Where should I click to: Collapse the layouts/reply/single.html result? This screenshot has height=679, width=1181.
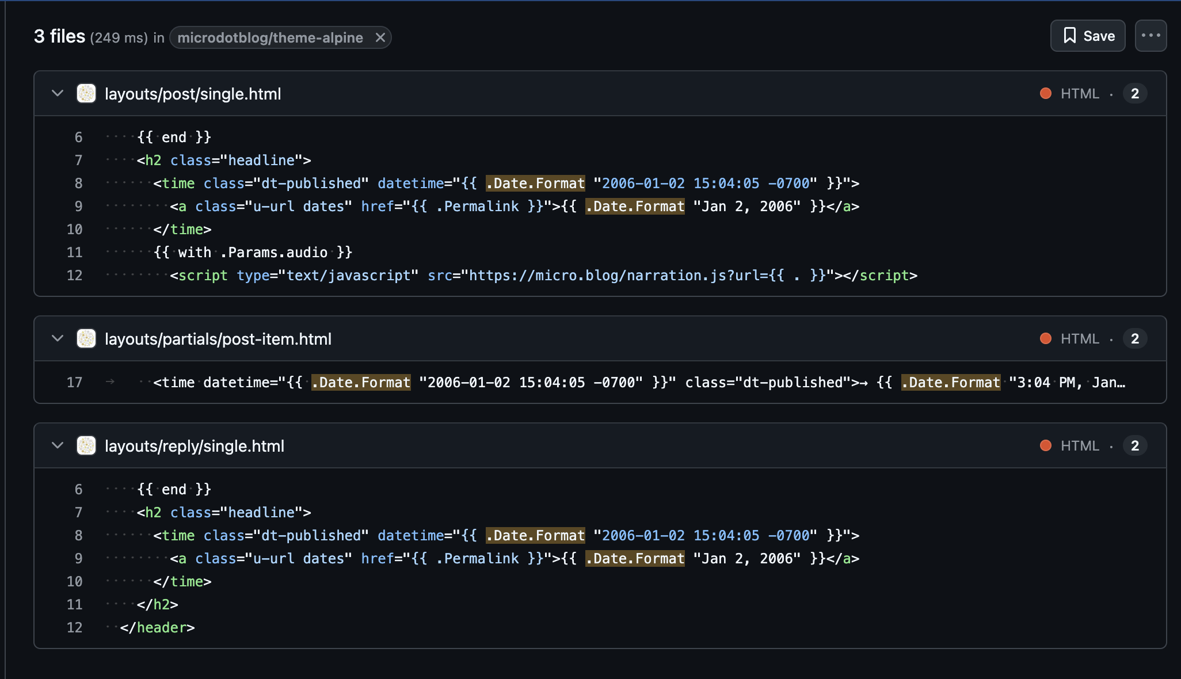tap(57, 445)
